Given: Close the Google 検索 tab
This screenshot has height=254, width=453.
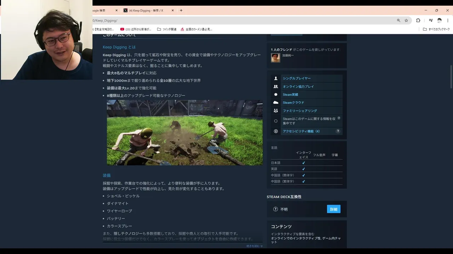Looking at the screenshot, I should 116,11.
